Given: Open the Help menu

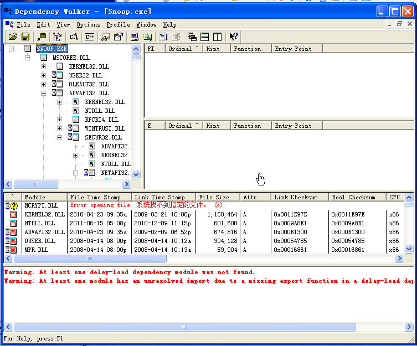Looking at the screenshot, I should click(169, 24).
